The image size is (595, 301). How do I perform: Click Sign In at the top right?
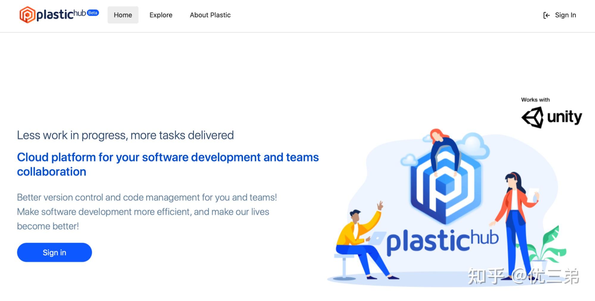565,15
